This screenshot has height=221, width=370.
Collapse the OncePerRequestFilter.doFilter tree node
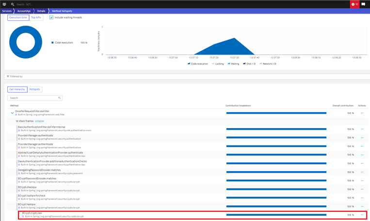pos(12,113)
